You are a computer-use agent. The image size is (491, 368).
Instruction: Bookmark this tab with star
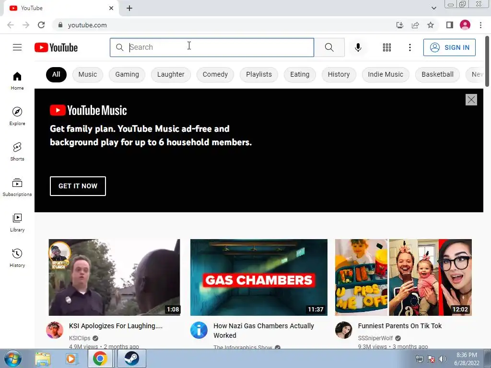(x=431, y=25)
